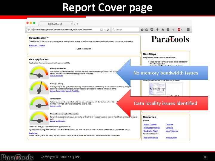This screenshot has height=161, width=215.
Task: Open the ParaTools Web Site link
Action: [x=151, y=138]
